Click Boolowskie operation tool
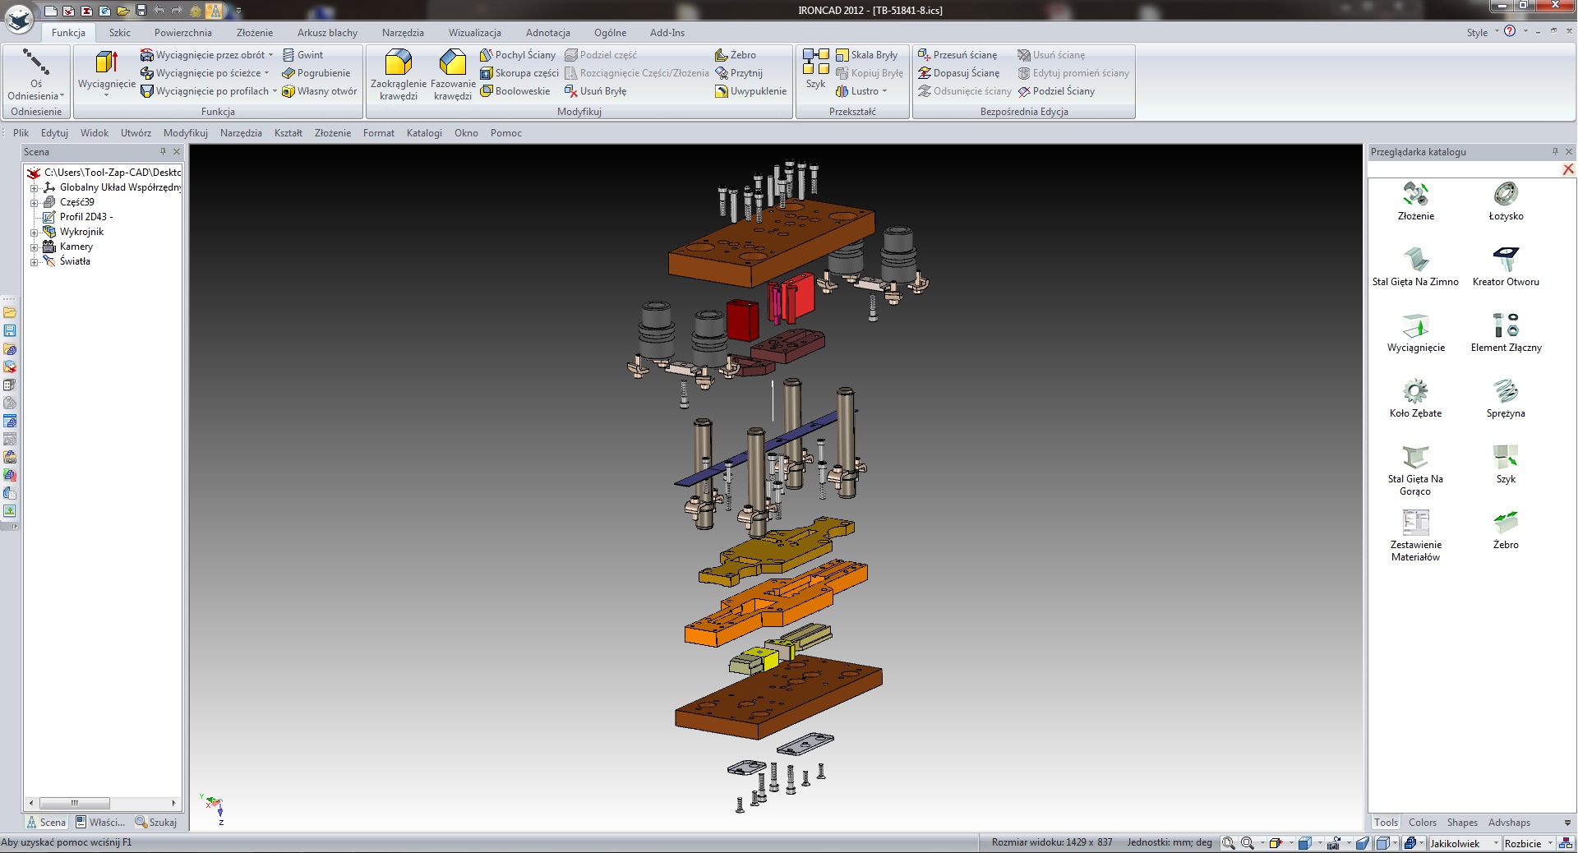The image size is (1578, 853). pyautogui.click(x=515, y=91)
